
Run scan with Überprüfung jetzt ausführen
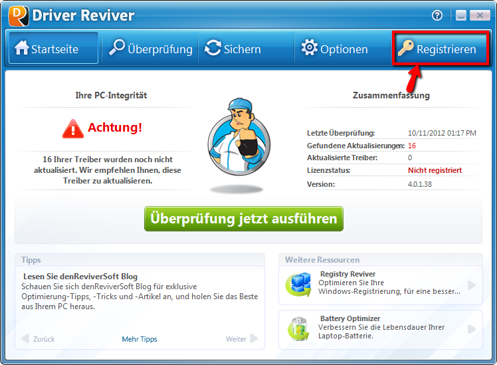click(x=244, y=219)
